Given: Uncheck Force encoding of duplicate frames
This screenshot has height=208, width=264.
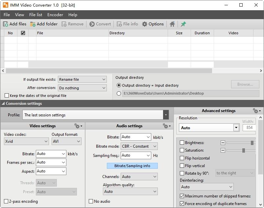Looking at the screenshot, I should [182, 204].
